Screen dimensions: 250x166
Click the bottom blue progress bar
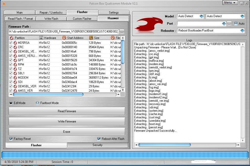tap(125, 155)
